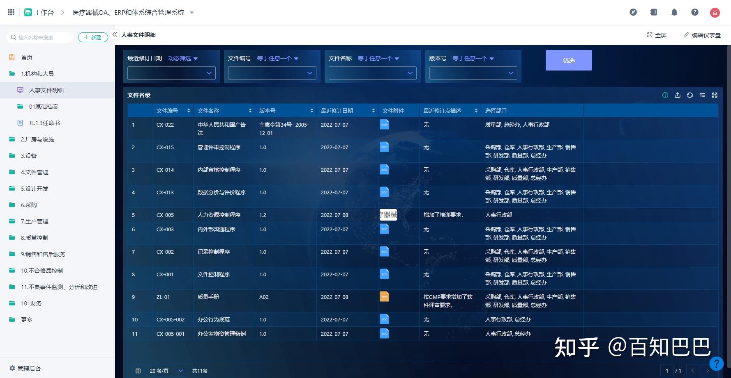Collapse the left sidebar with the double-chevron
This screenshot has width=731, height=378.
click(115, 35)
